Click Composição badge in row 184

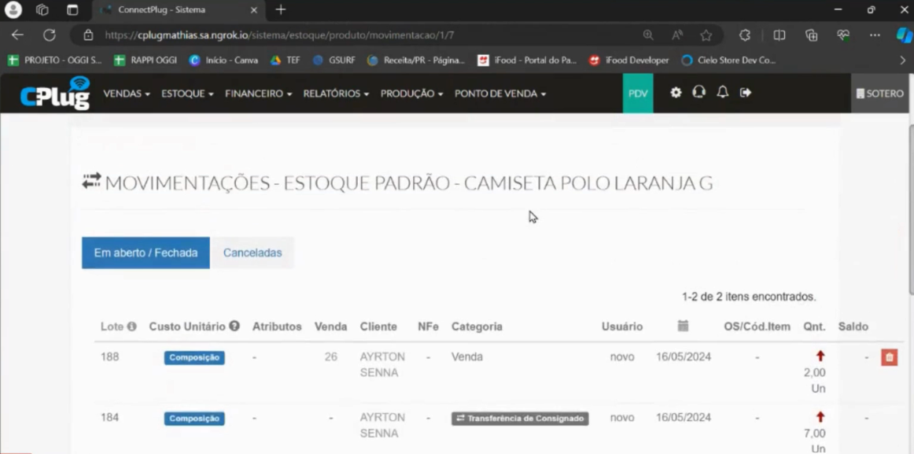194,419
